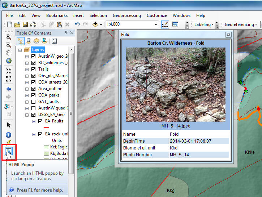Open a map document with folder icon

[x=17, y=24]
